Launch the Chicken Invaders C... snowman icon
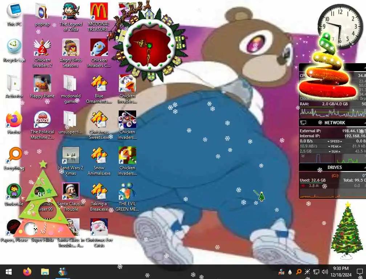366x279 pixels. click(99, 53)
